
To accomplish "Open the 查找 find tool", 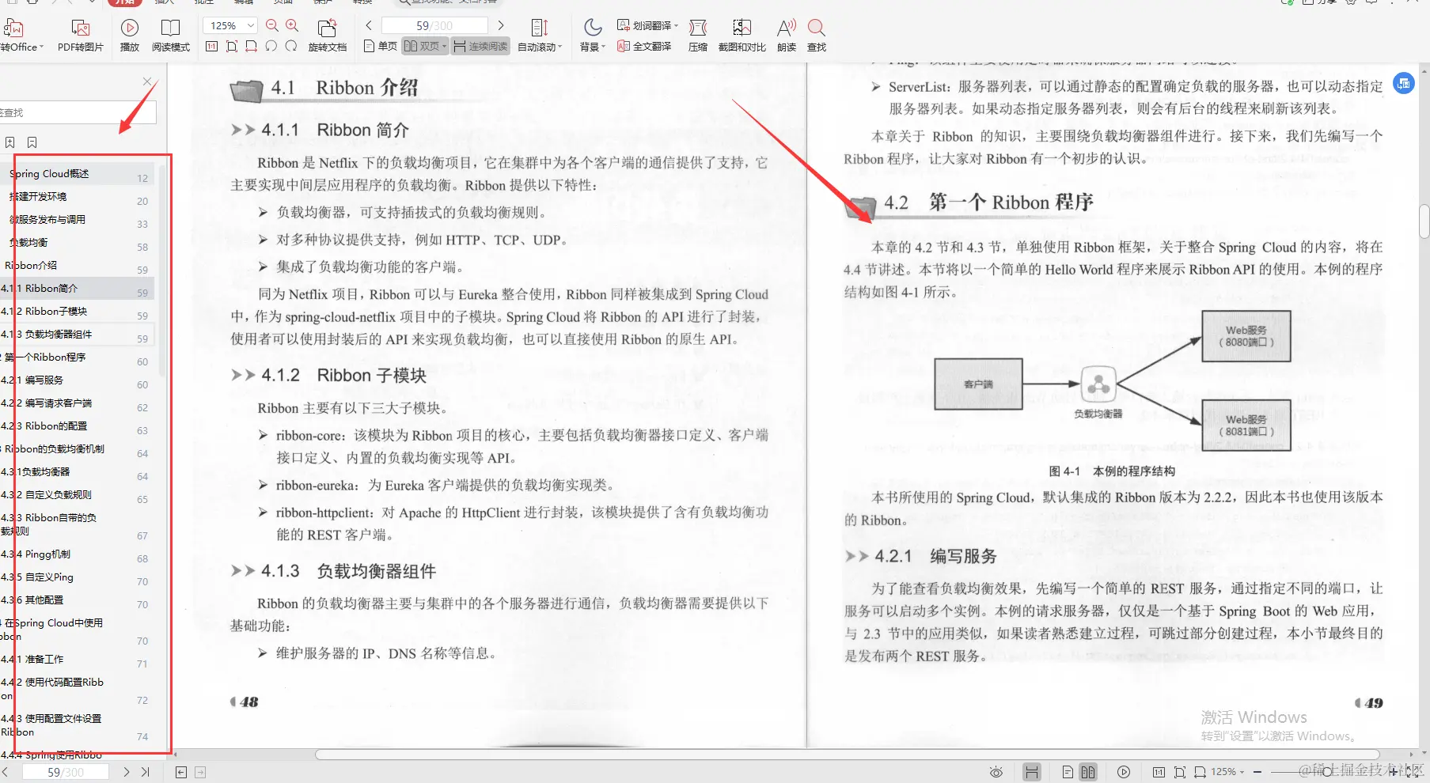I will pos(816,33).
